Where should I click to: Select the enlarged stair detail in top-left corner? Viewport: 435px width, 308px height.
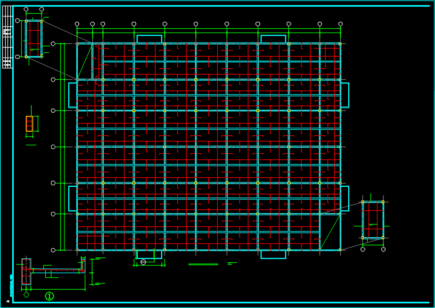pos(33,39)
